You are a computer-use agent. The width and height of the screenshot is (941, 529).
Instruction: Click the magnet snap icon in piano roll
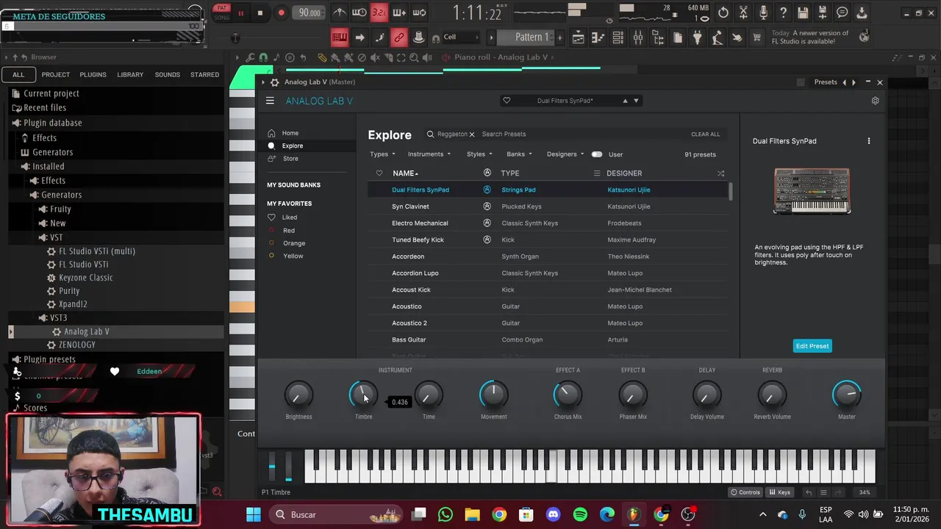[263, 57]
